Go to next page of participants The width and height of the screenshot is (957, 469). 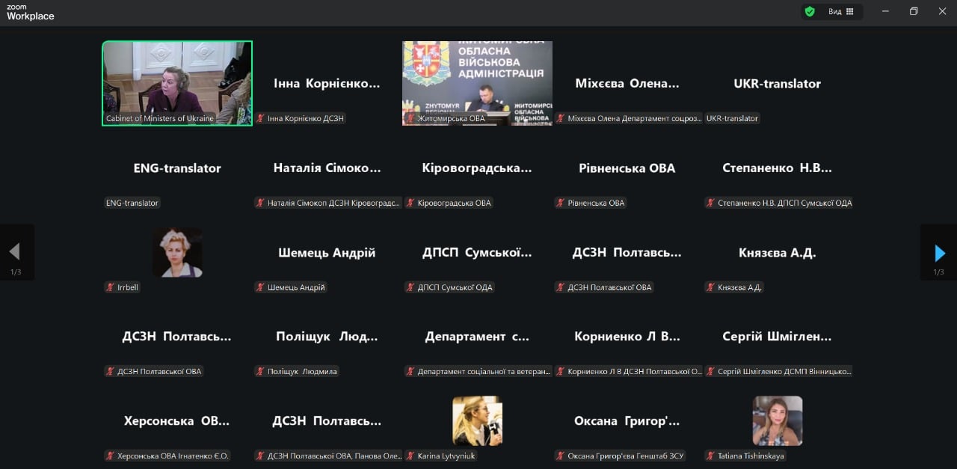point(939,253)
